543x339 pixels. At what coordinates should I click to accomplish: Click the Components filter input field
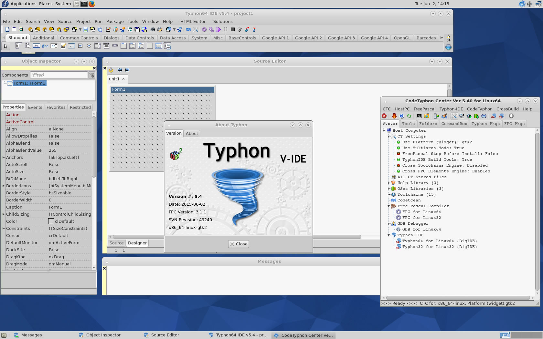pos(59,75)
